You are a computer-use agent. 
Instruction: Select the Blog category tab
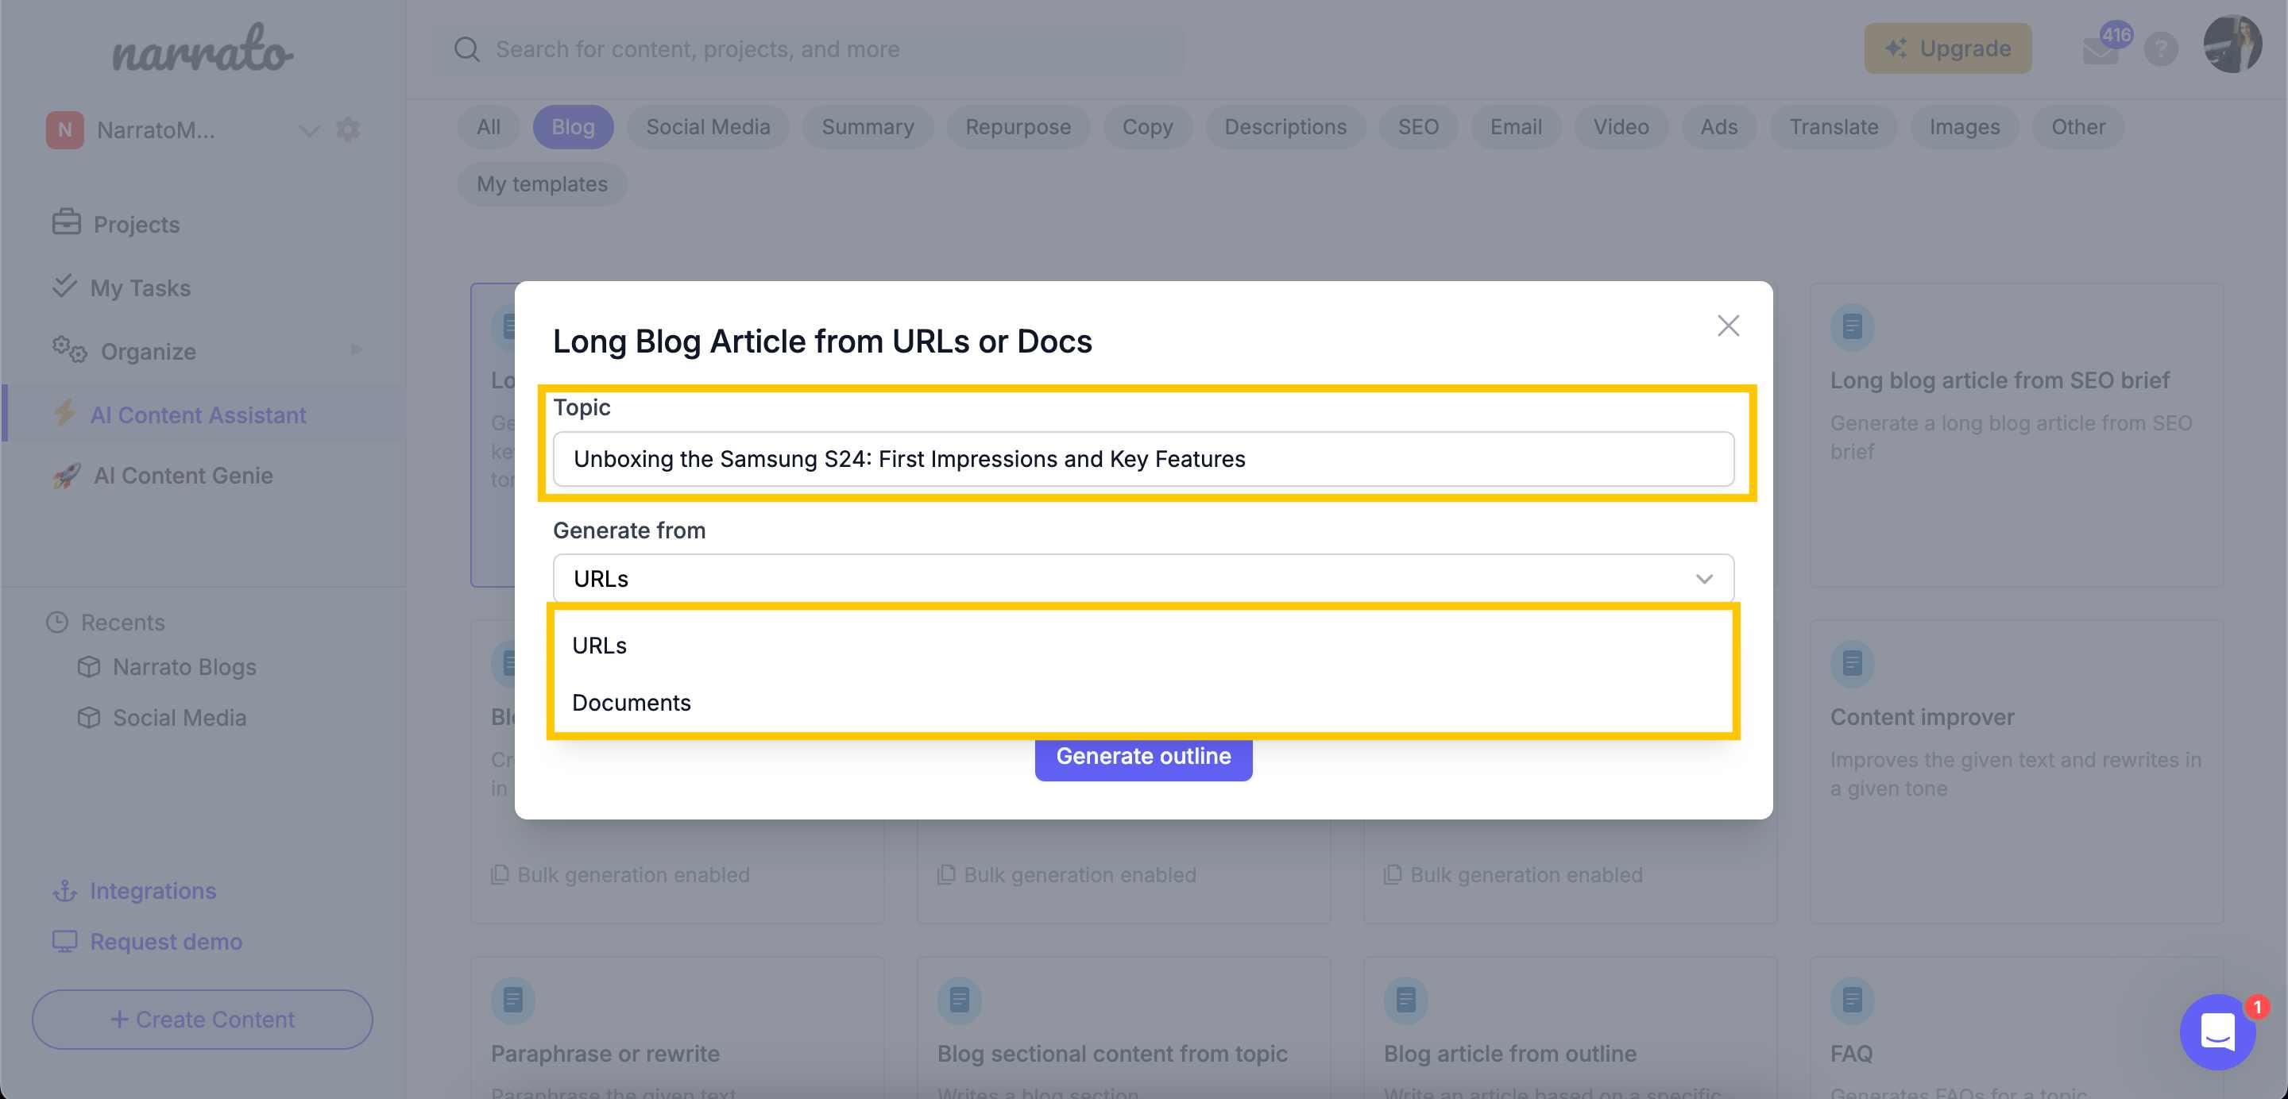point(573,127)
